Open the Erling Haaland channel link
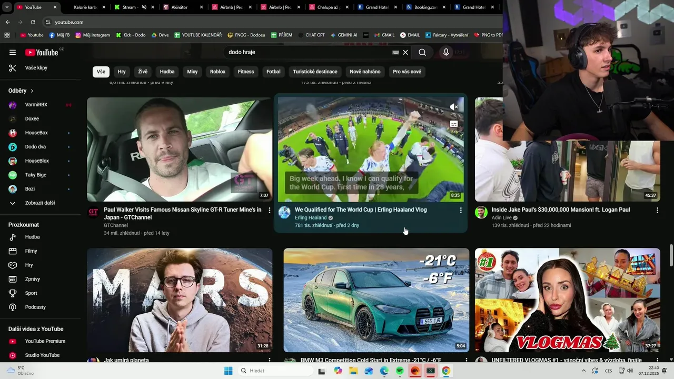This screenshot has width=674, height=379. [x=311, y=217]
